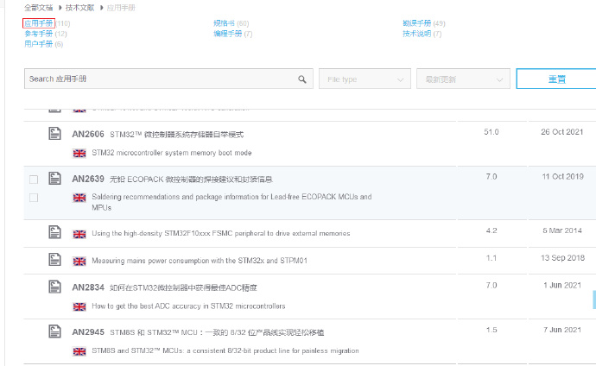Open How to get the best ADC accuracy
596x366 pixels.
pyautogui.click(x=188, y=306)
